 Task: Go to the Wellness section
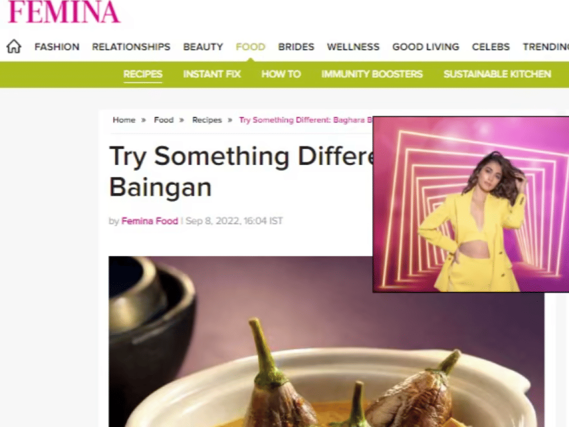353,47
